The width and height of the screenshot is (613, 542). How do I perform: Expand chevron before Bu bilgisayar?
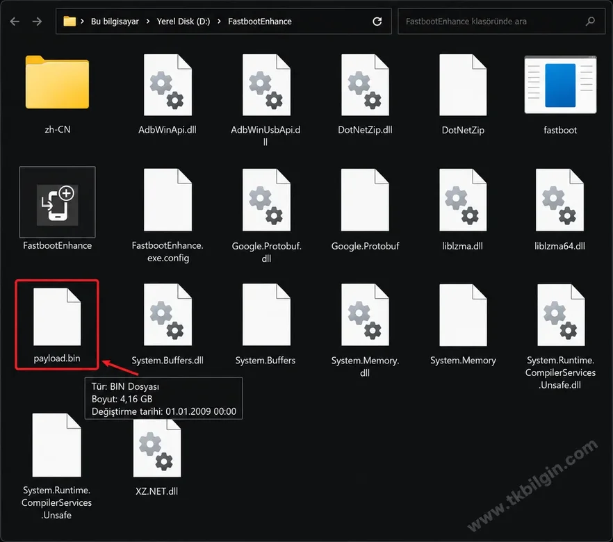[x=82, y=22]
